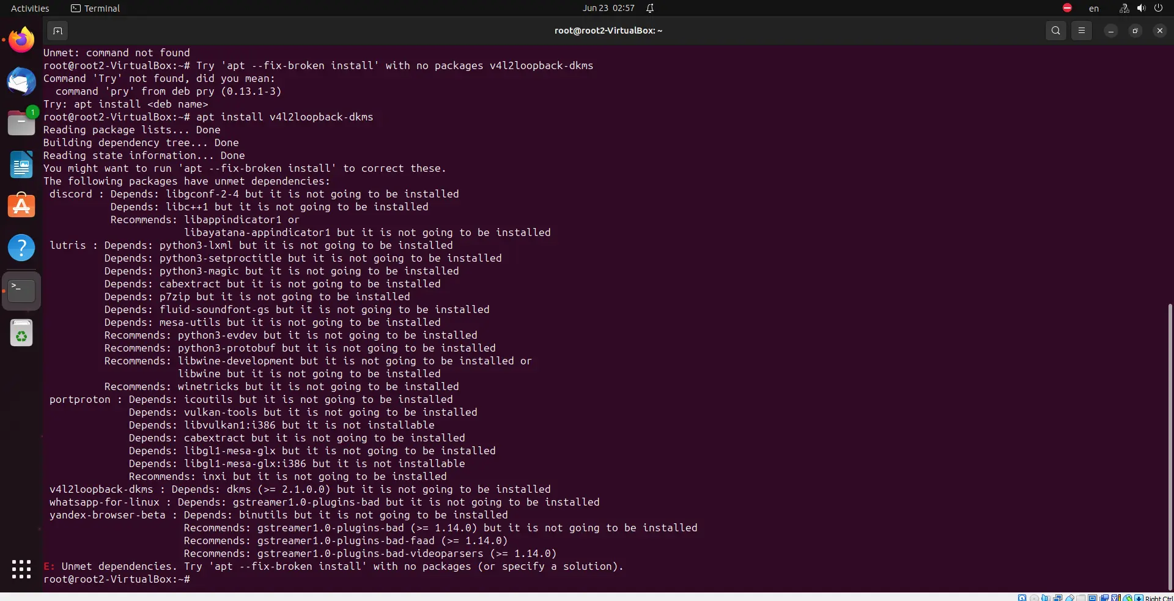The image size is (1174, 601).
Task: Open Thunderbird mail from the dock
Action: pyautogui.click(x=21, y=81)
